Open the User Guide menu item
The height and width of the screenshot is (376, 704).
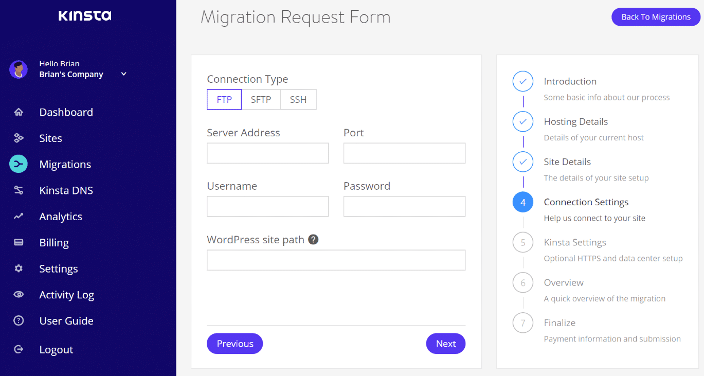66,321
